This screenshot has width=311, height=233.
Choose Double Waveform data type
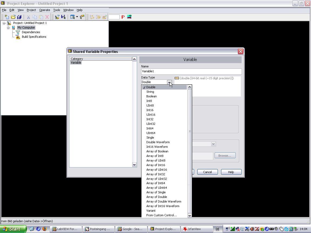pos(164,142)
